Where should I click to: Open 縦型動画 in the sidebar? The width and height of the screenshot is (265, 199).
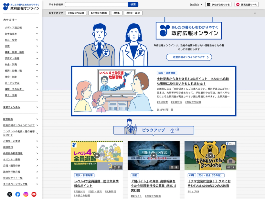click(20, 119)
